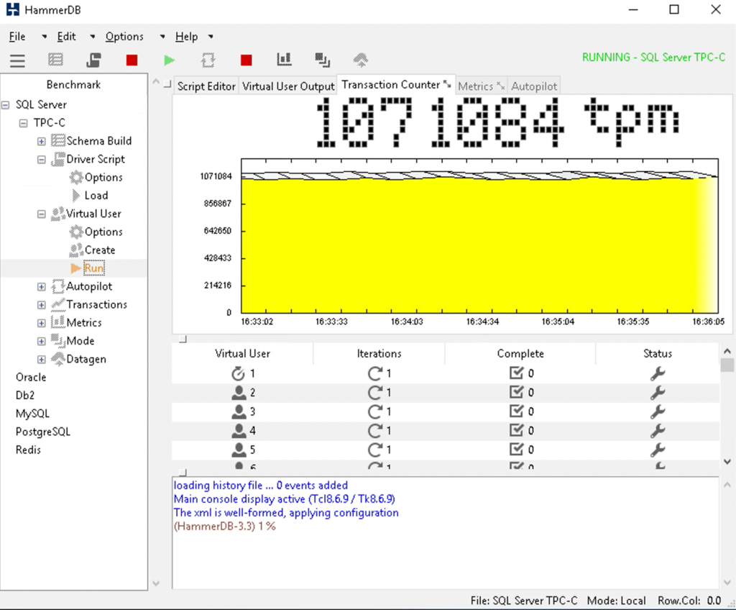This screenshot has width=736, height=610.
Task: Collapse the Virtual User node
Action: [x=41, y=214]
